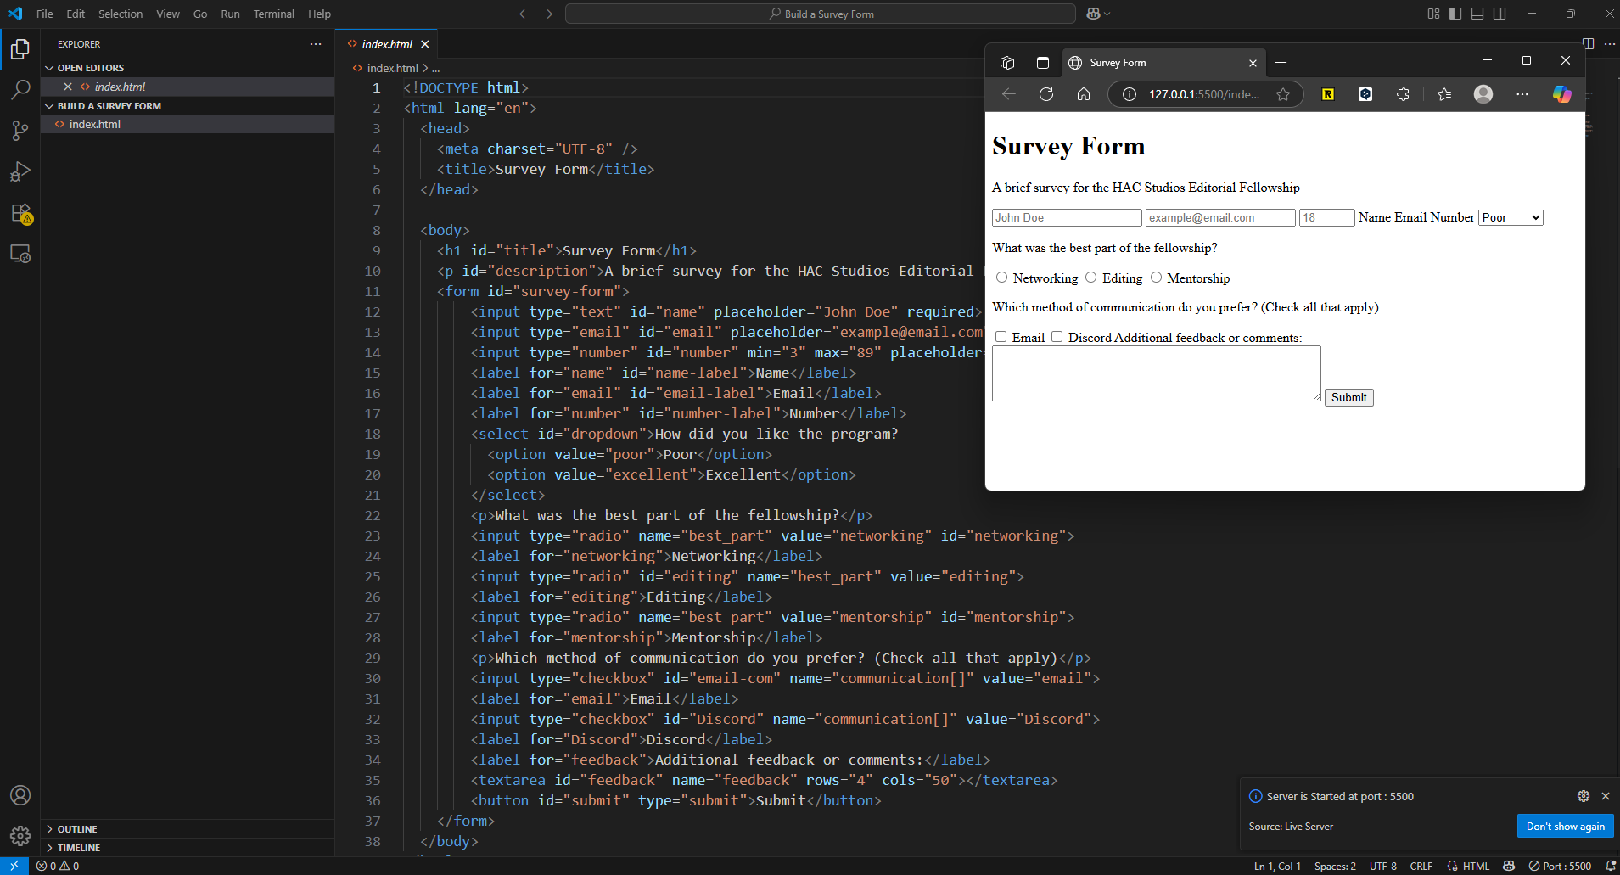The width and height of the screenshot is (1620, 875).
Task: Check the Discord checkbox
Action: (1057, 337)
